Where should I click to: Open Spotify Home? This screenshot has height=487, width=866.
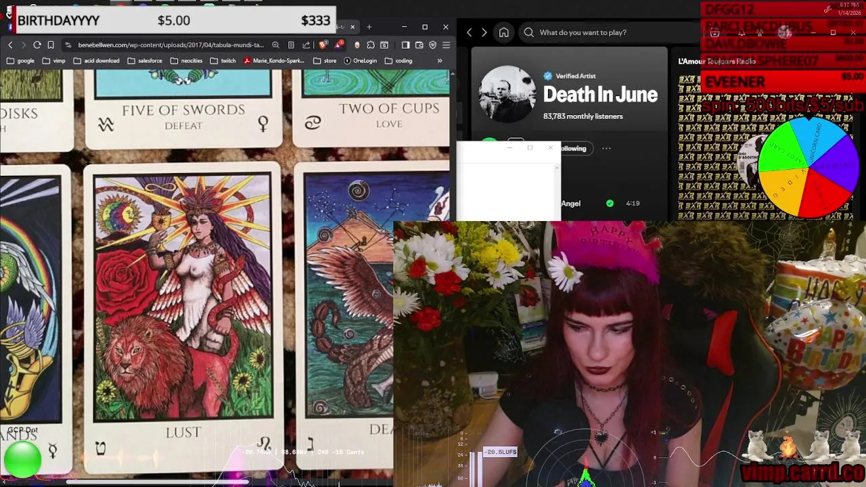pos(504,32)
